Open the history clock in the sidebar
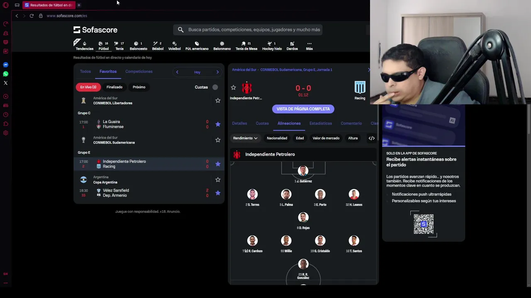The image size is (531, 298). (6, 115)
